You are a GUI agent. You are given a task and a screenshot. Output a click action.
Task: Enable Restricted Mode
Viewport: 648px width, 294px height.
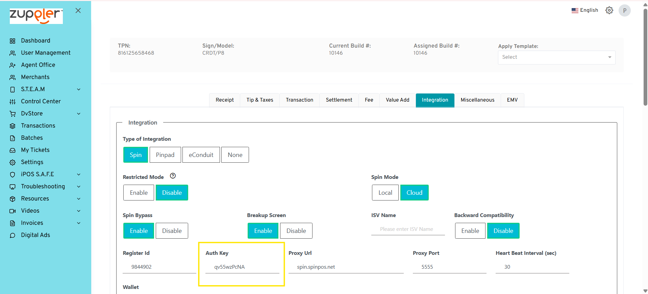(139, 193)
